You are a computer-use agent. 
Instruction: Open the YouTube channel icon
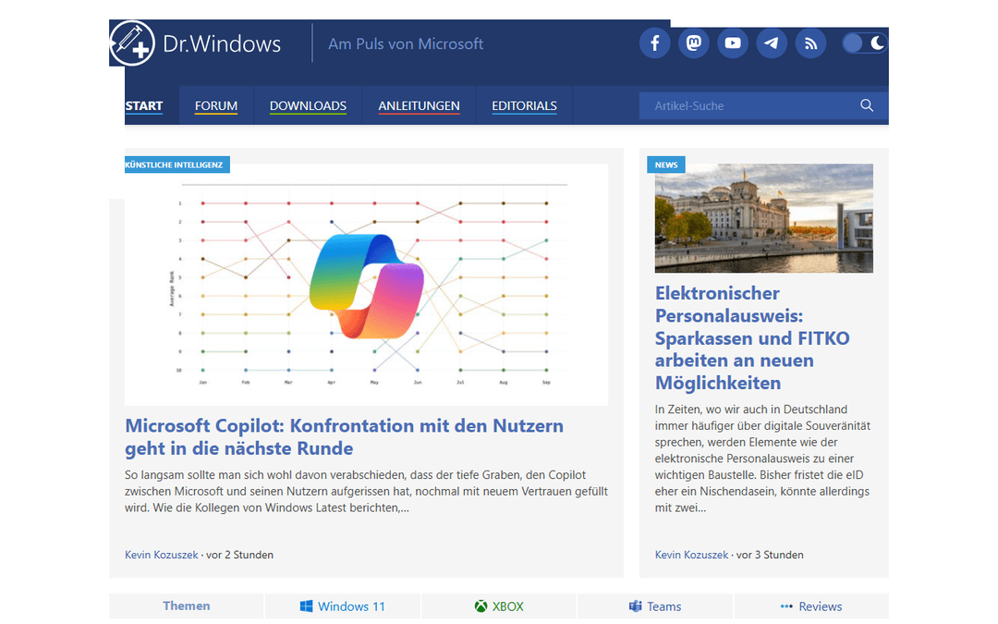point(733,43)
